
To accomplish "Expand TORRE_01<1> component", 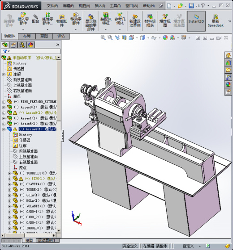I will [9, 173].
